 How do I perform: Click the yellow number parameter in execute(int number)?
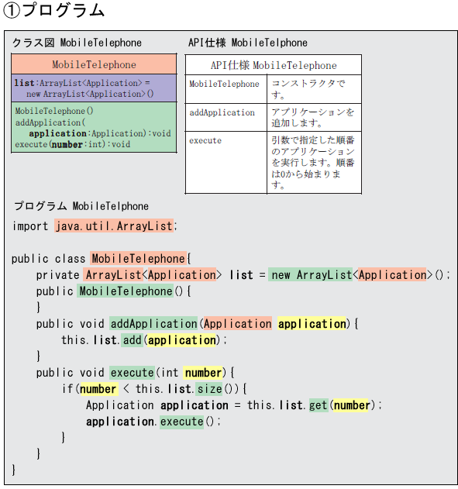(x=203, y=372)
